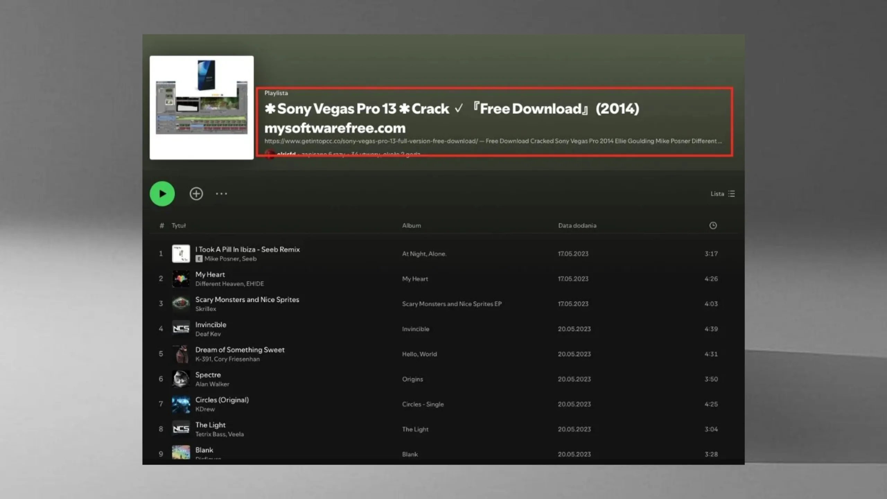
Task: Open Invincible in the Album column
Action: 415,329
